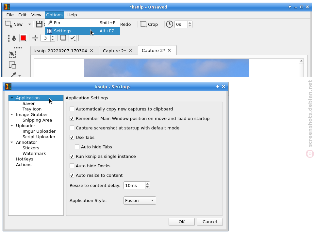Toggle Run ksnip as single instance
This screenshot has width=314, height=234.
coord(72,156)
